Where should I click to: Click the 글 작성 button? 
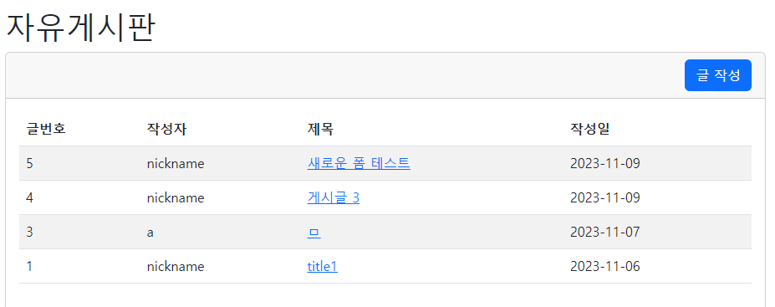tap(717, 75)
